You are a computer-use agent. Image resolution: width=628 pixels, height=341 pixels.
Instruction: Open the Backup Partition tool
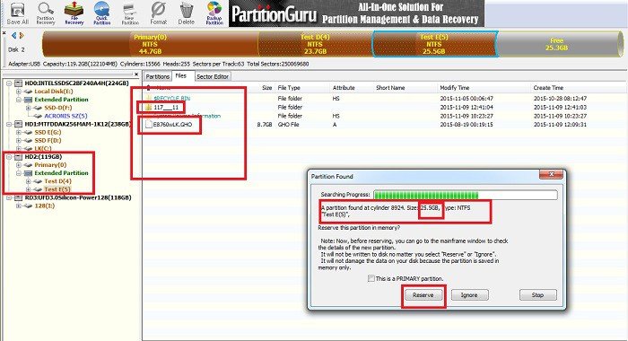tap(214, 13)
